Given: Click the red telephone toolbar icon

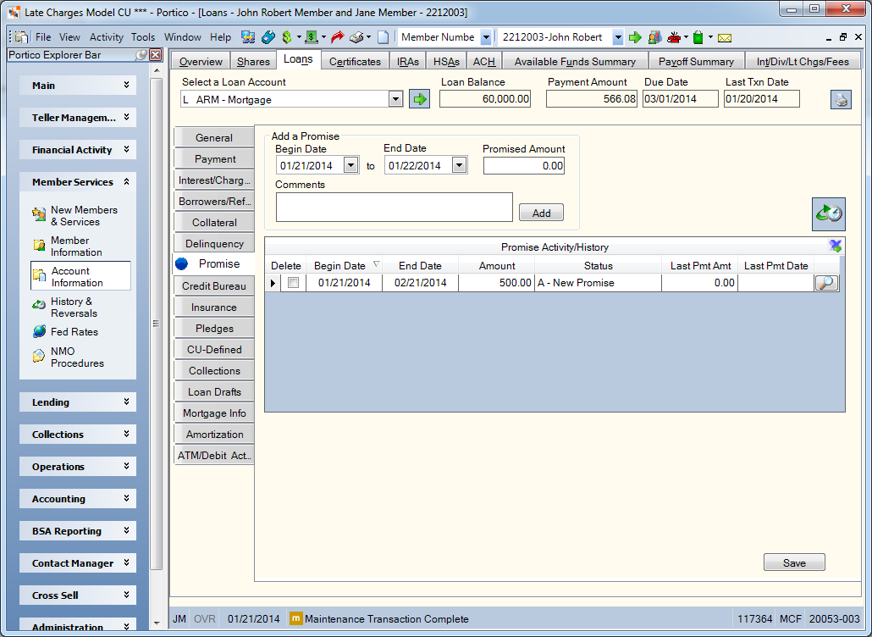Looking at the screenshot, I should point(674,37).
